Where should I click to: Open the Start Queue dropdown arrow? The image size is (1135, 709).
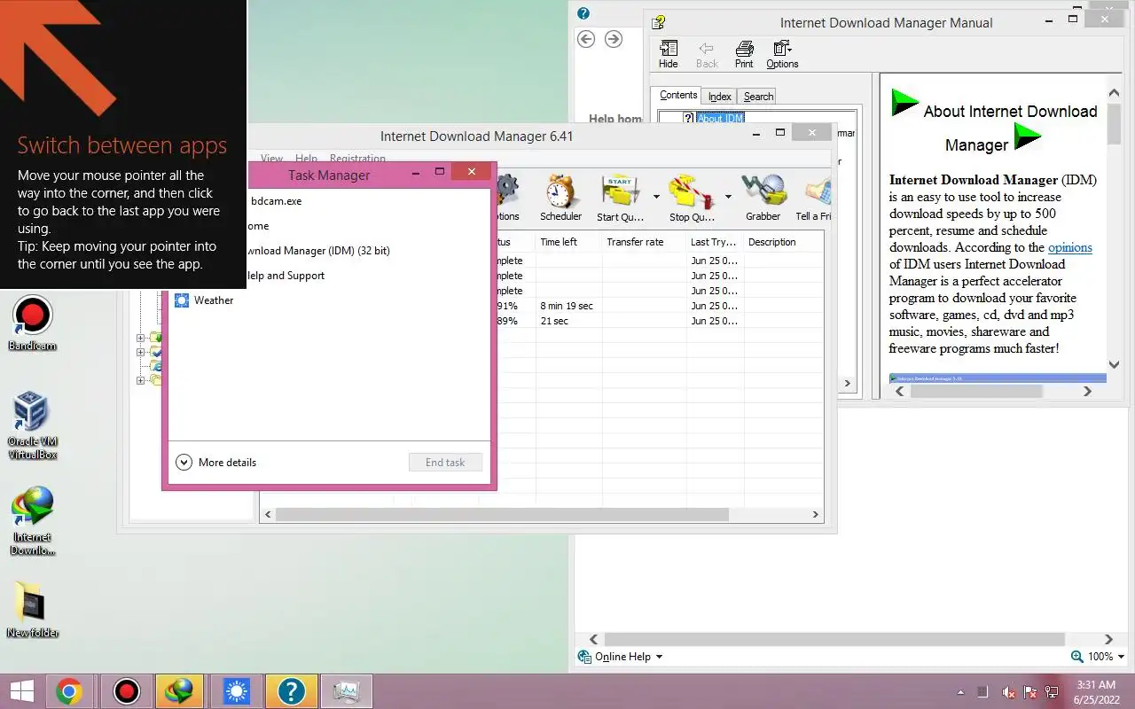coord(656,196)
